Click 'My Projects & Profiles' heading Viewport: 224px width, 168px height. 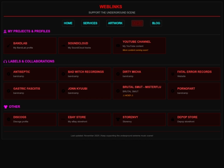pos(29,31)
